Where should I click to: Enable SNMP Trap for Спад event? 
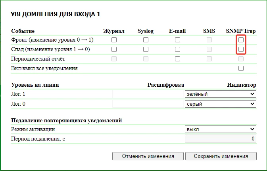pos(241,49)
